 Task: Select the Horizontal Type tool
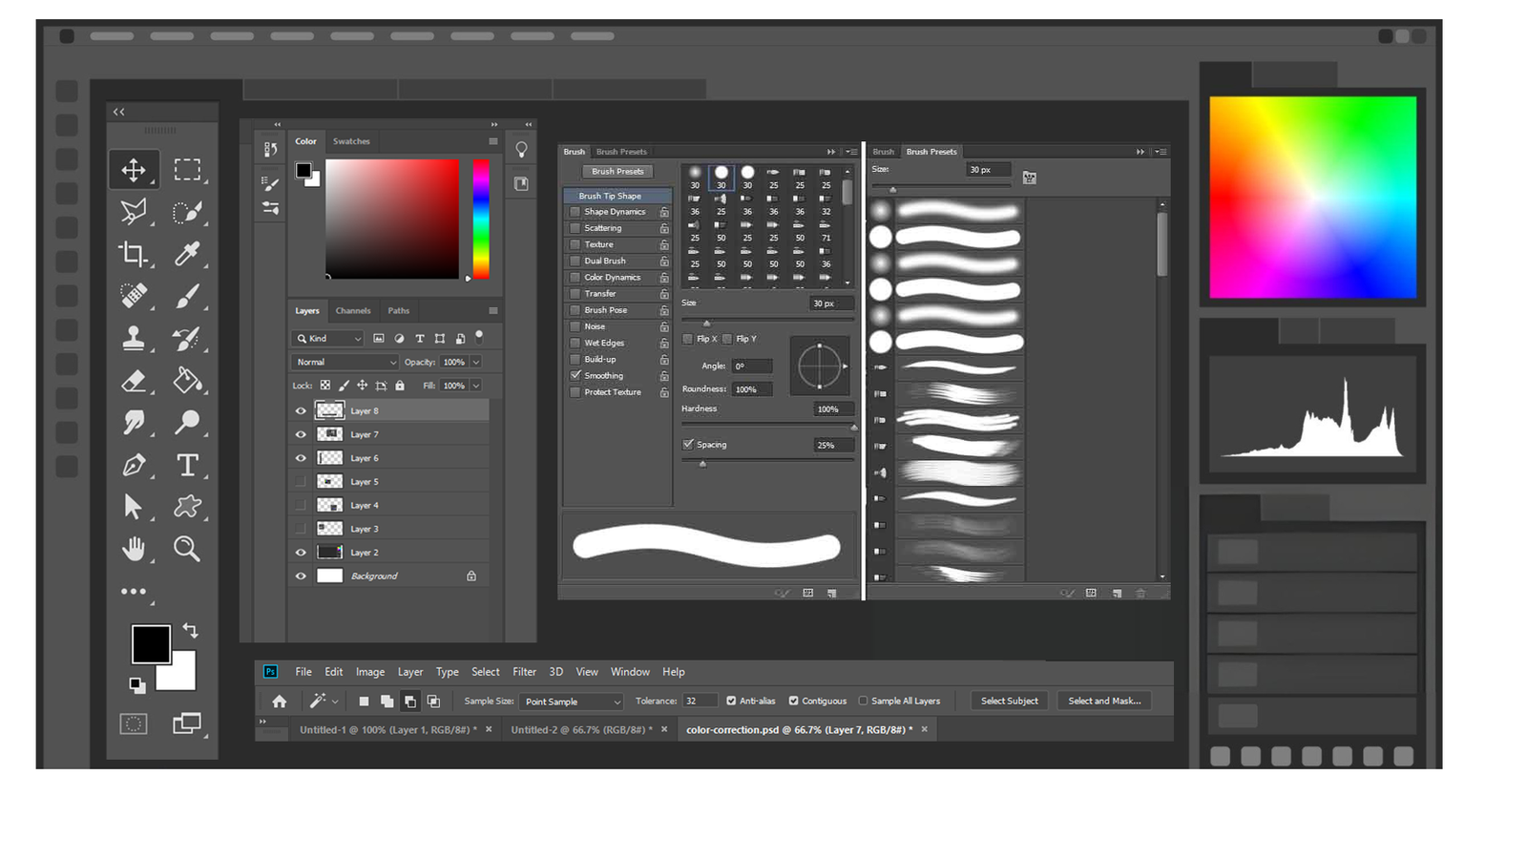click(187, 465)
